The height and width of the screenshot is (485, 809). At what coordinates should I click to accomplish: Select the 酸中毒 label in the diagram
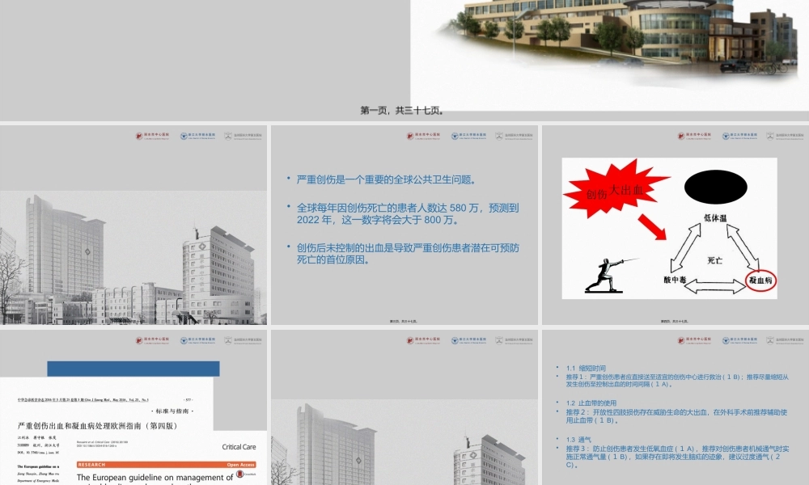(x=675, y=279)
